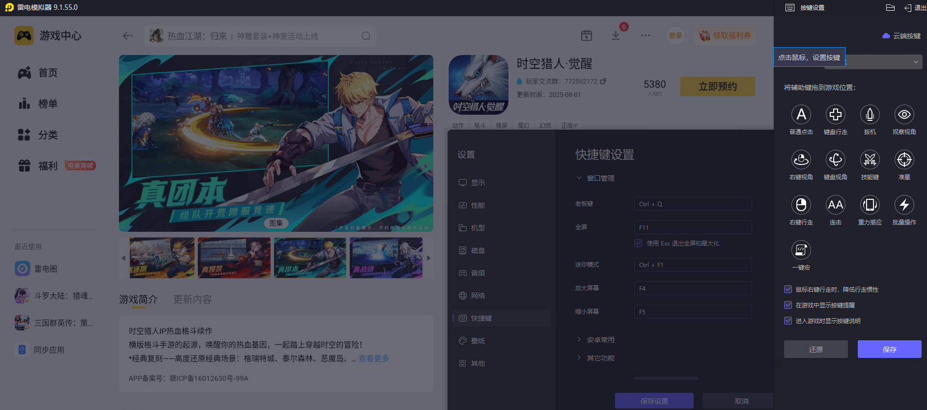Go to 首页 home in game center

pos(38,73)
